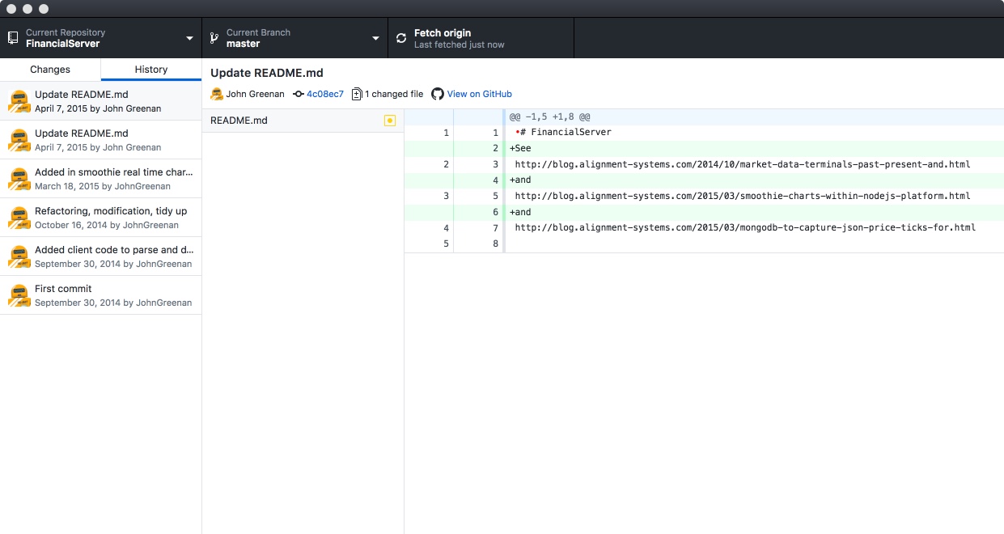
Task: Click the commit hash 4c08ec7
Action: [325, 94]
